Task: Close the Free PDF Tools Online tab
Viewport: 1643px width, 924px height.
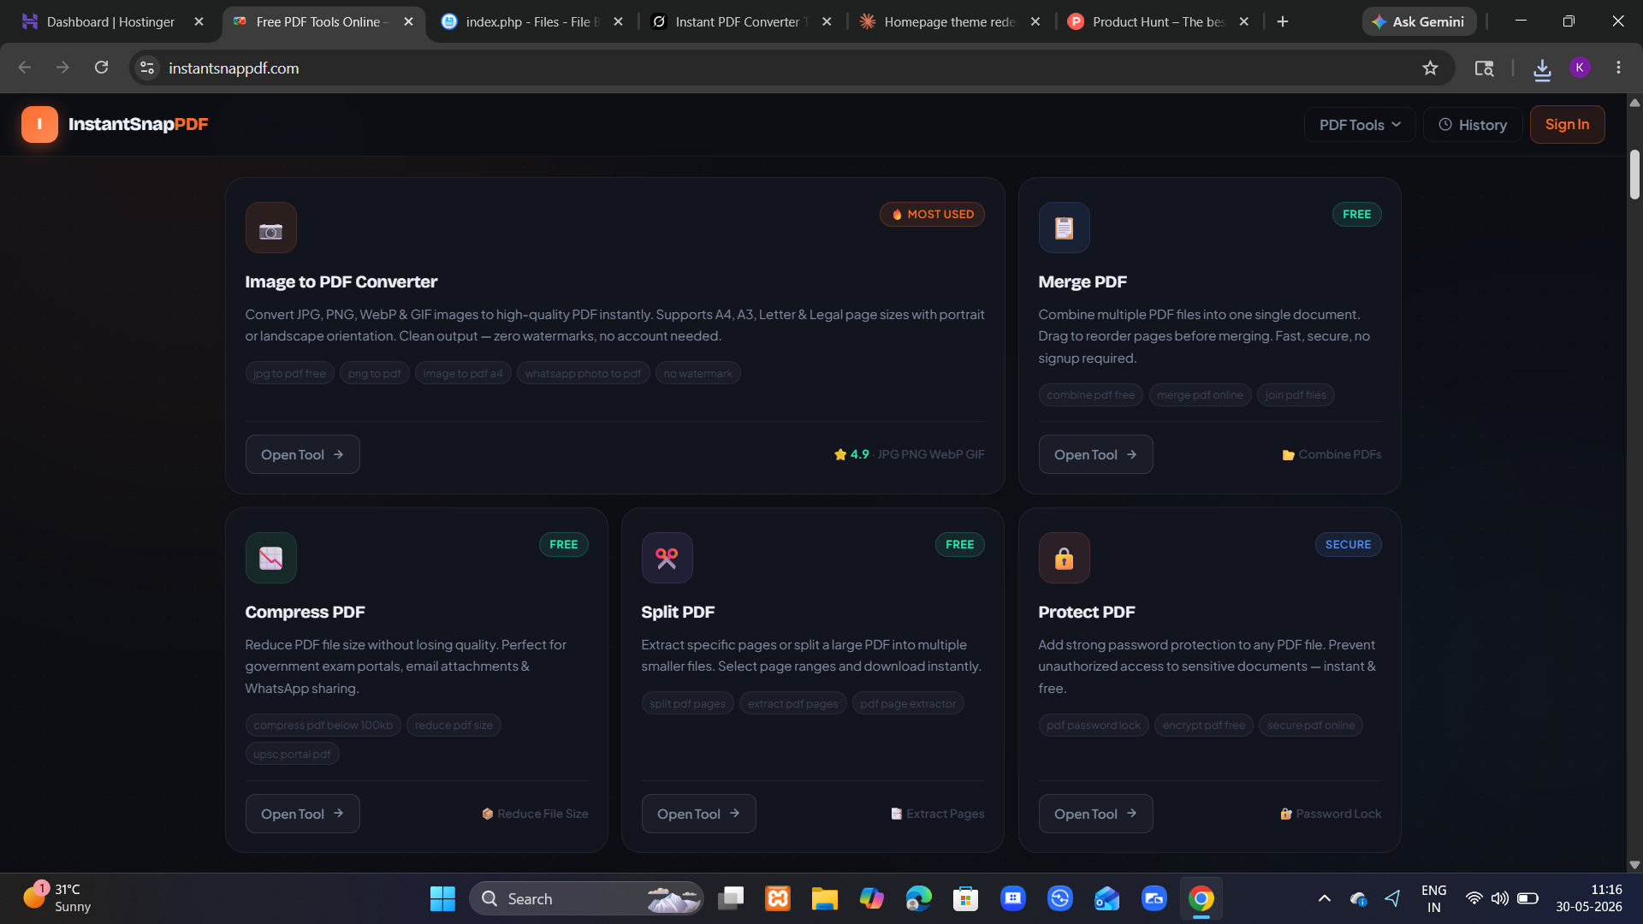Action: click(x=408, y=21)
